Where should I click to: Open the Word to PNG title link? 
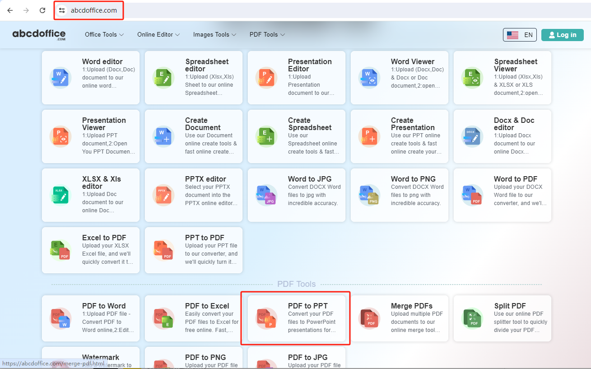pyautogui.click(x=413, y=179)
